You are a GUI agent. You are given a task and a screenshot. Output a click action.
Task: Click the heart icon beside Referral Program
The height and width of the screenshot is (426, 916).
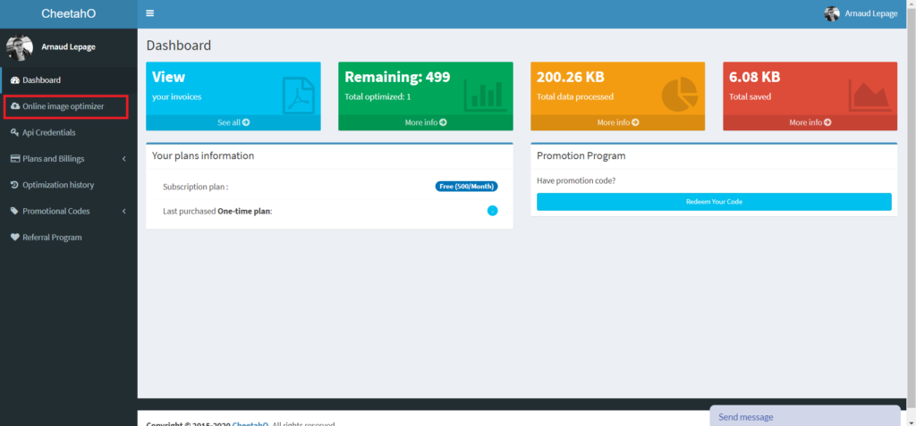coord(15,238)
